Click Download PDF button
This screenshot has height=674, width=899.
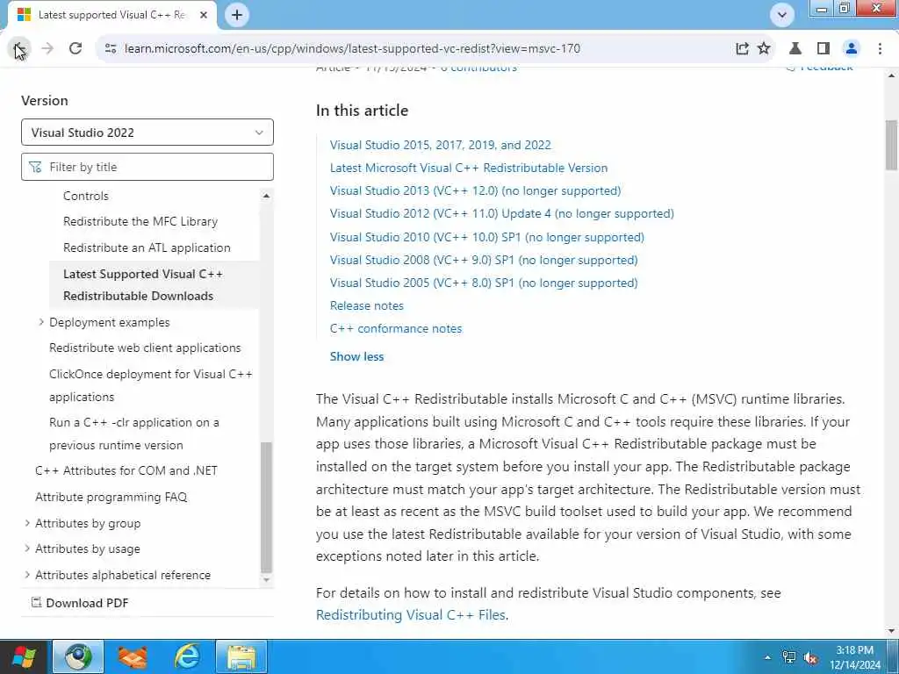click(80, 602)
